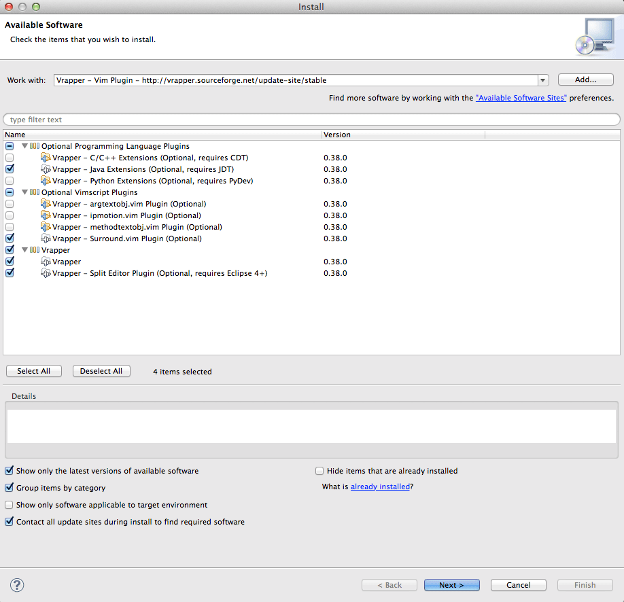
Task: Click the Surround.vim plugin icon
Action: pos(46,238)
